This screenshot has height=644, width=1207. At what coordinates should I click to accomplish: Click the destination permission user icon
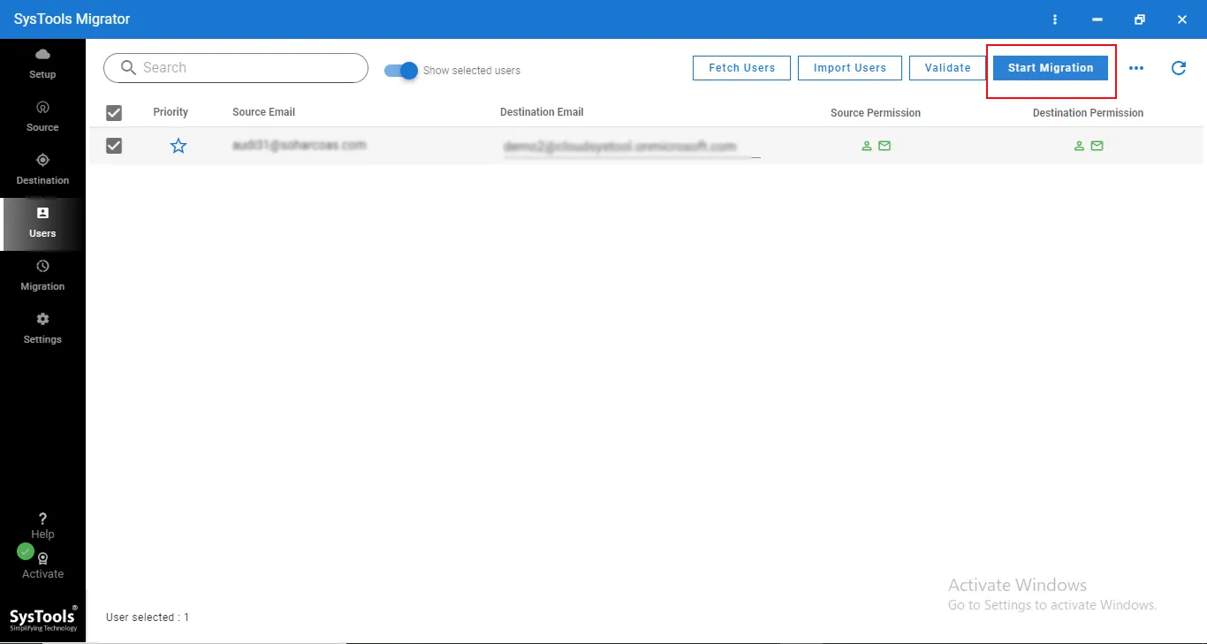(x=1079, y=146)
